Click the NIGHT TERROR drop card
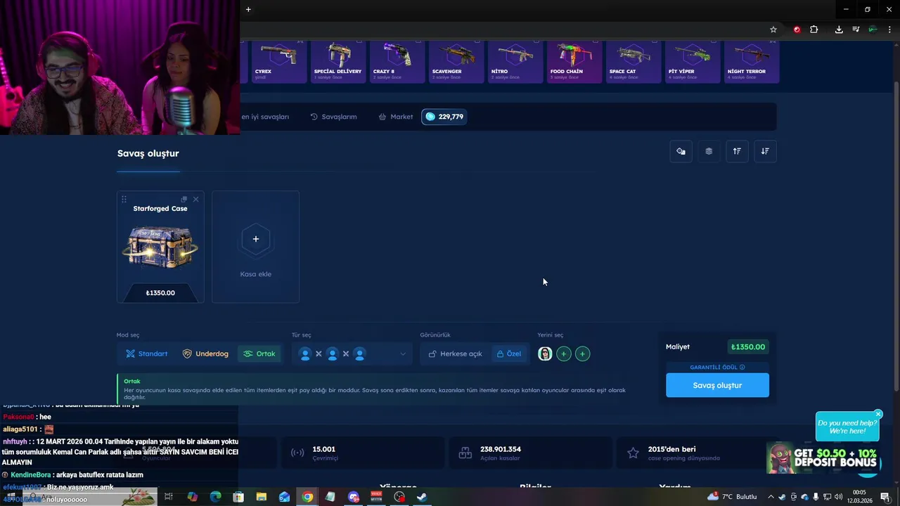 tap(752, 62)
